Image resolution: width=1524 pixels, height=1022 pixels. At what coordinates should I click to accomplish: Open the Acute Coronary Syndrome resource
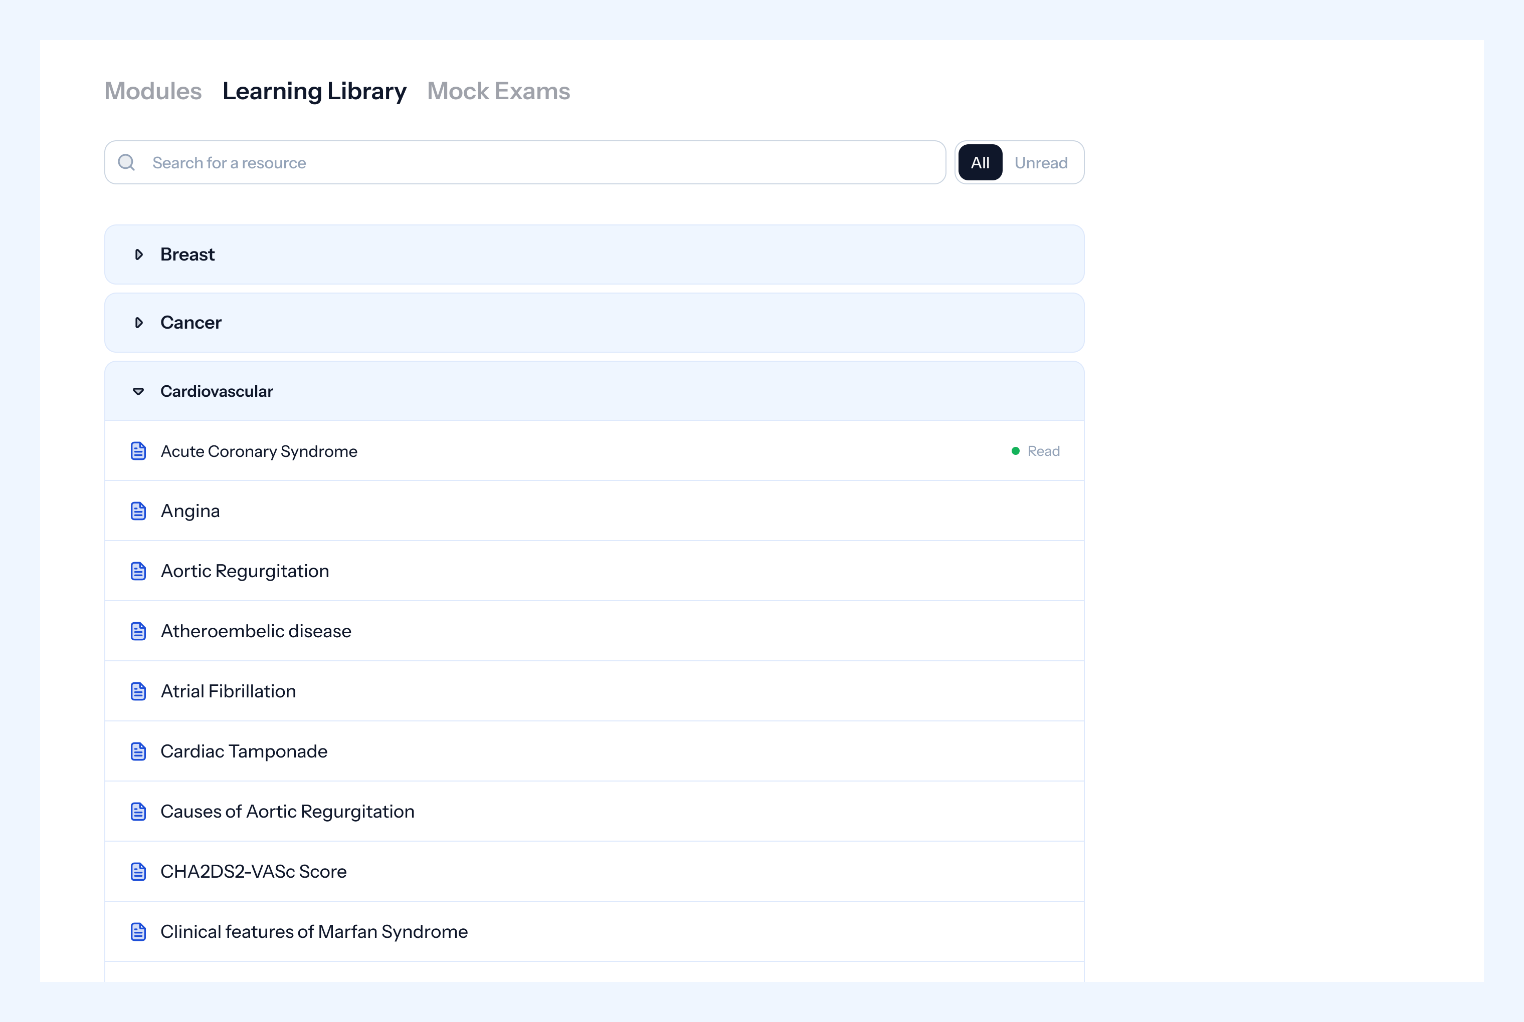pos(594,451)
